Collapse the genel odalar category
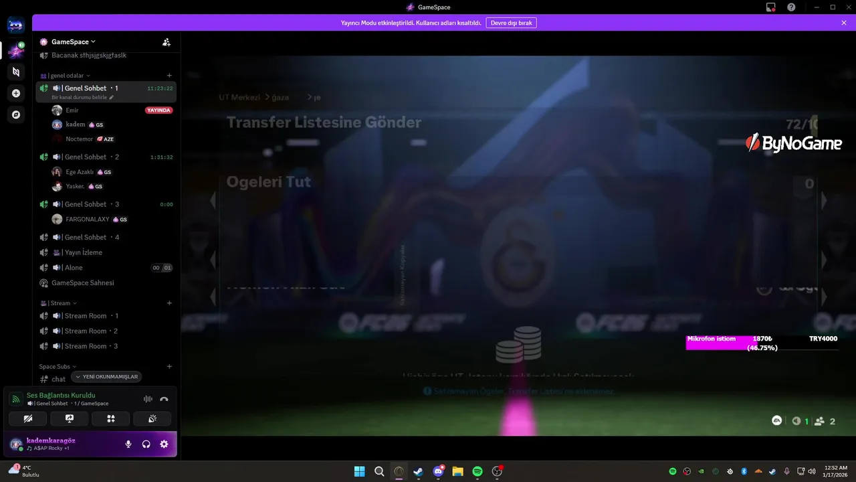856x482 pixels. coord(65,76)
